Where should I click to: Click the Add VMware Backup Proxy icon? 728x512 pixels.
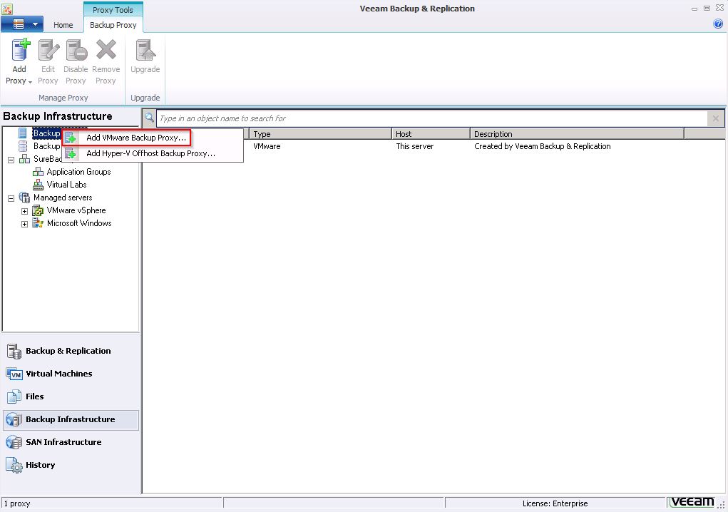point(71,138)
